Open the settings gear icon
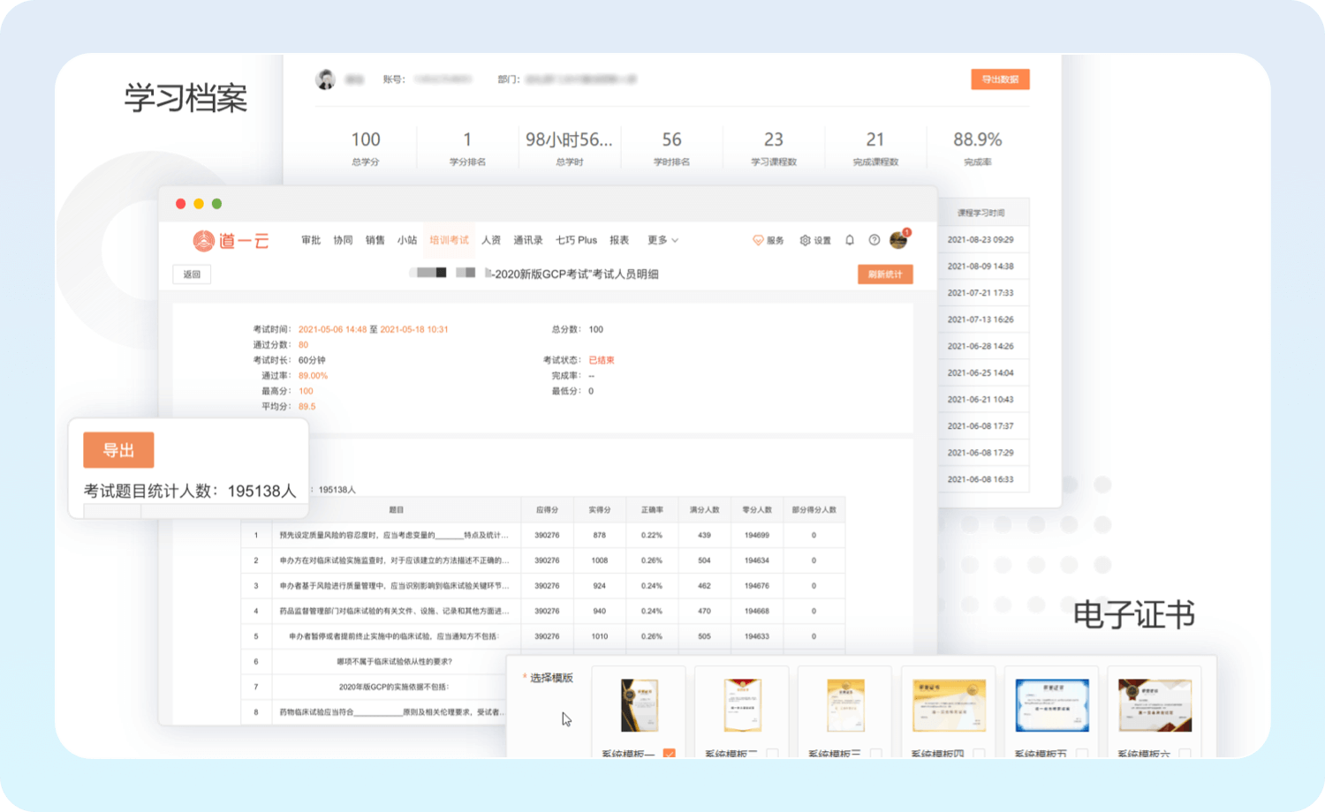The image size is (1325, 812). [805, 240]
